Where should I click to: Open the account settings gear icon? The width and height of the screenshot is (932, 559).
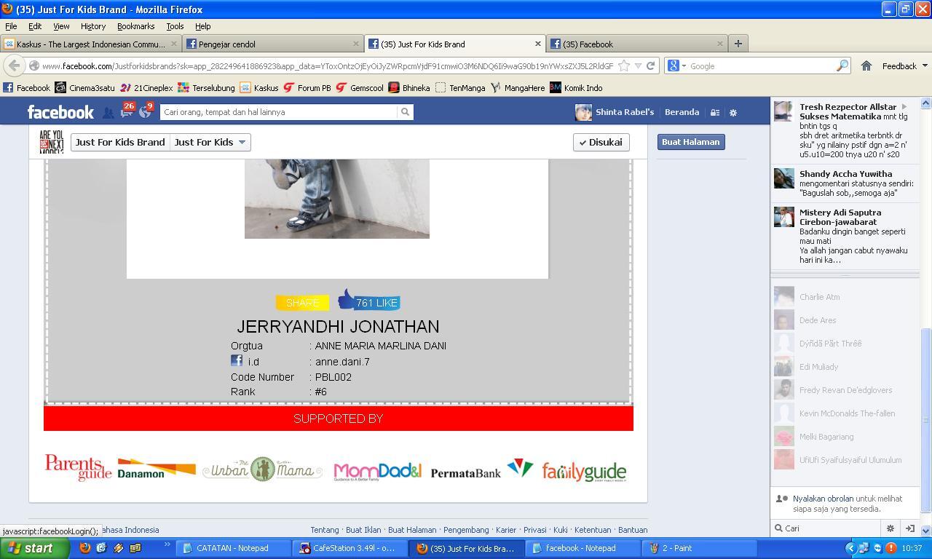click(733, 113)
